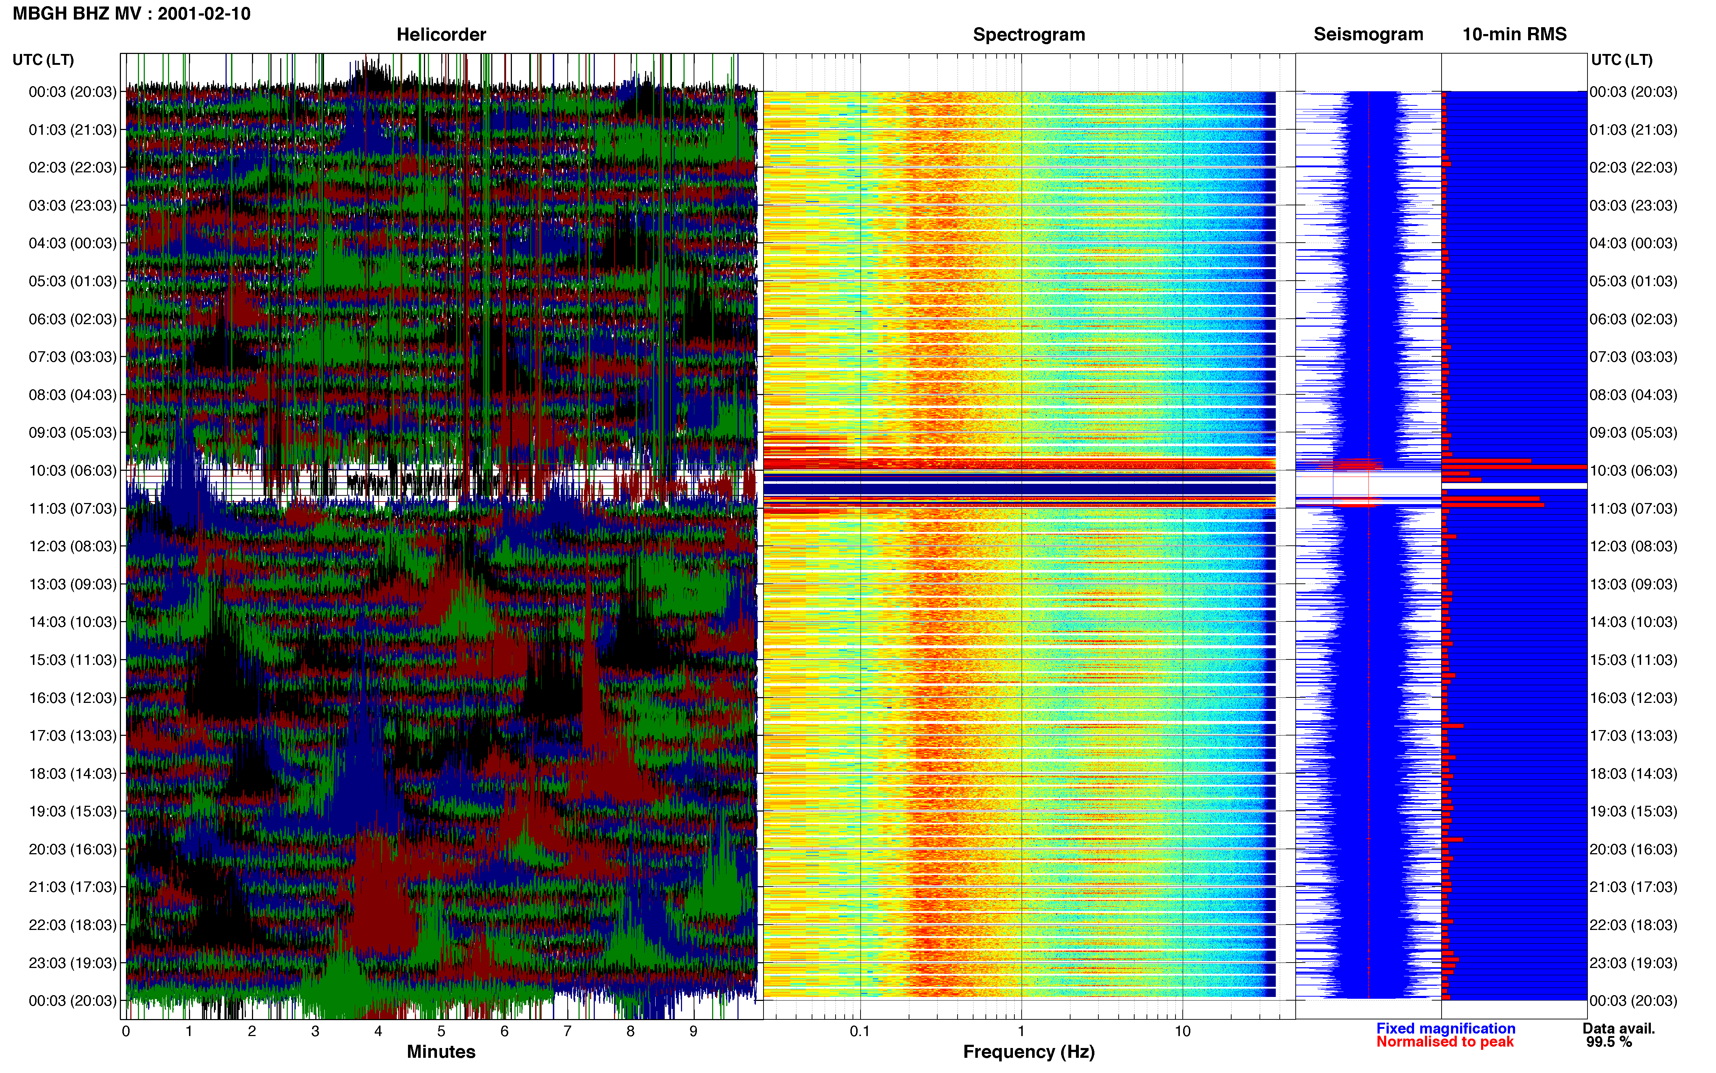Image resolution: width=1716 pixels, height=1073 pixels.
Task: Click the 'Spectrogram' panel heading
Action: pyautogui.click(x=1029, y=35)
